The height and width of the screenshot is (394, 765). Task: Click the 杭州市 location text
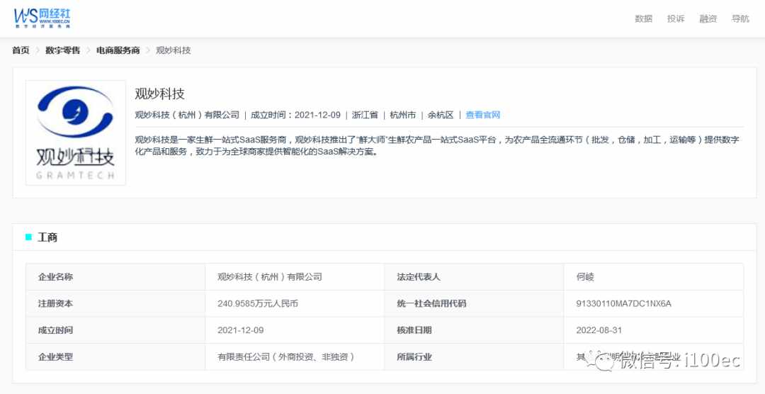pyautogui.click(x=403, y=116)
